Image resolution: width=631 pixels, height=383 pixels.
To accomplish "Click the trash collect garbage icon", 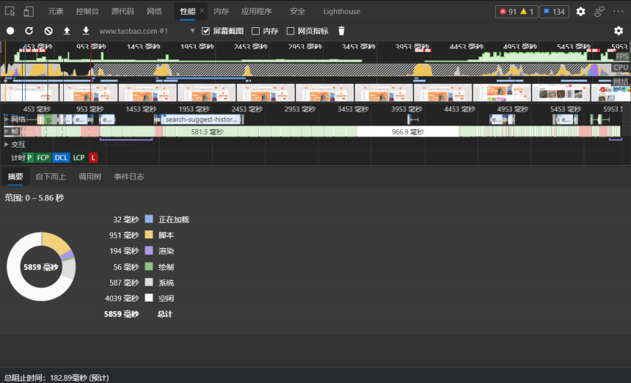I will 341,31.
